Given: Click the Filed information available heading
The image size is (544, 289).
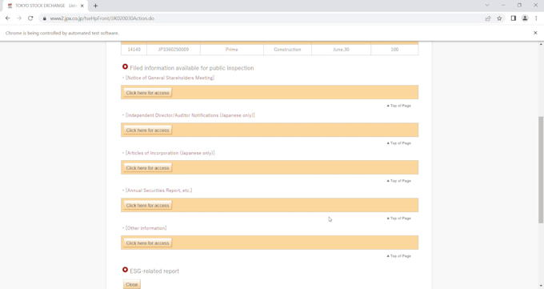Looking at the screenshot, I should 191,68.
